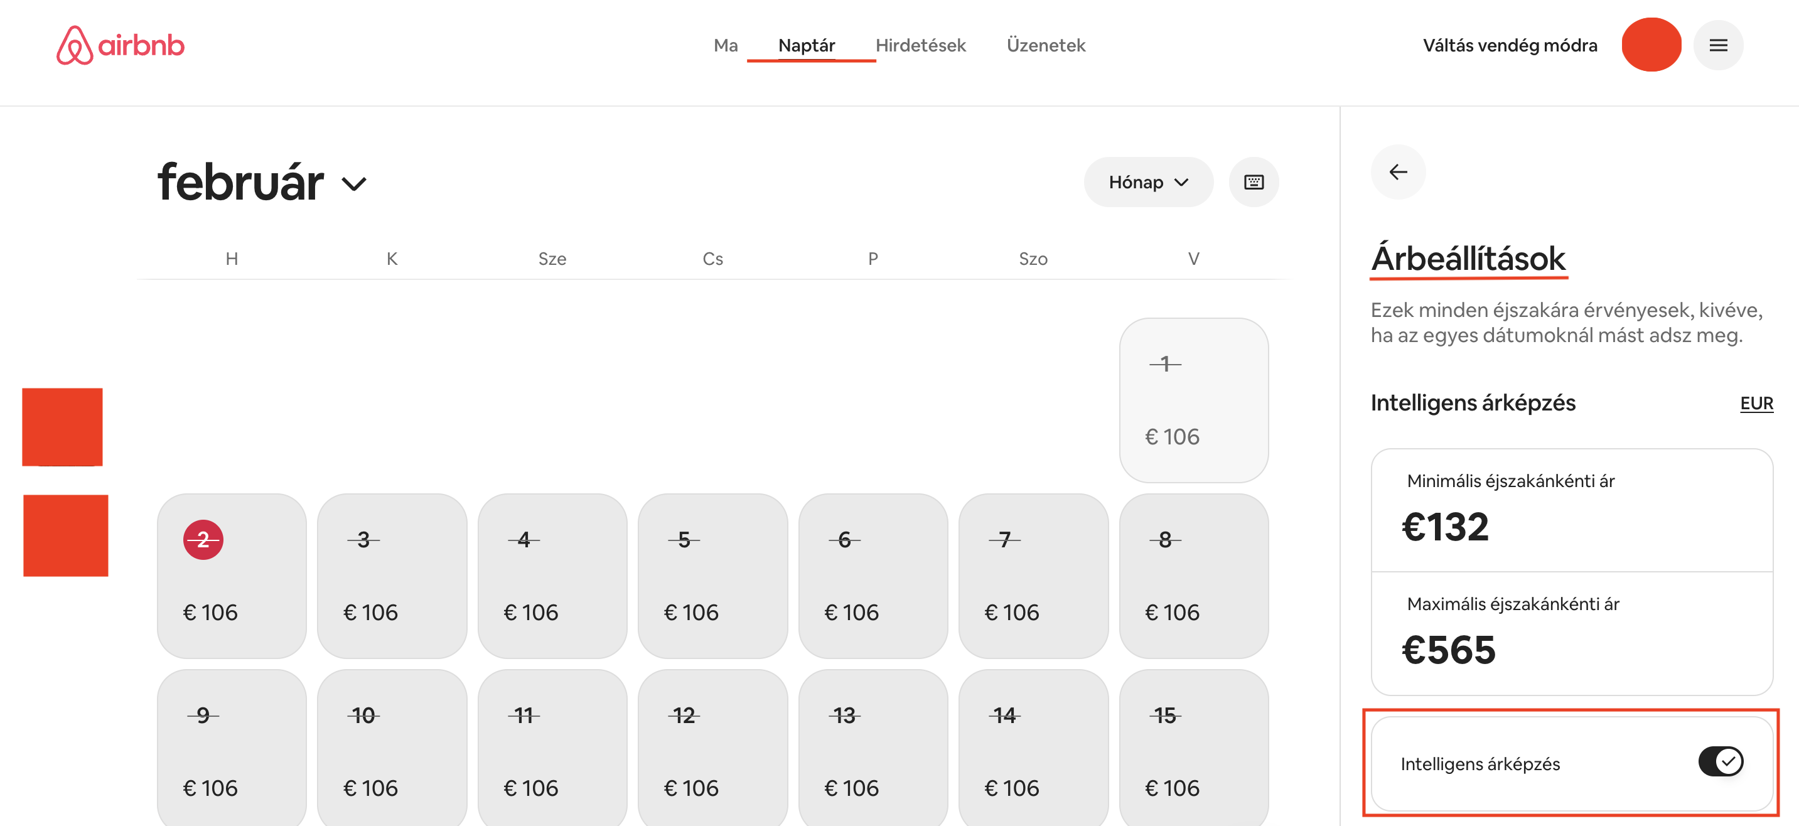Open the keyboard shortcuts icon button
Image resolution: width=1799 pixels, height=826 pixels.
[x=1254, y=182]
